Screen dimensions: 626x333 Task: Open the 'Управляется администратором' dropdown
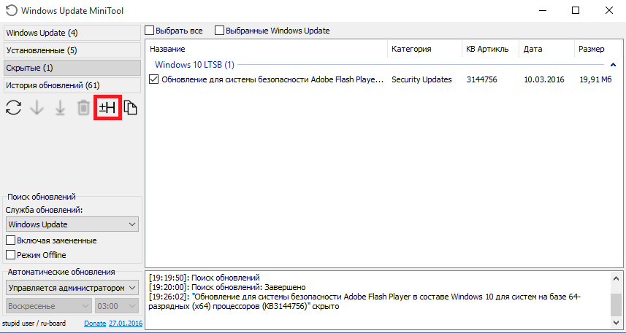pos(72,288)
